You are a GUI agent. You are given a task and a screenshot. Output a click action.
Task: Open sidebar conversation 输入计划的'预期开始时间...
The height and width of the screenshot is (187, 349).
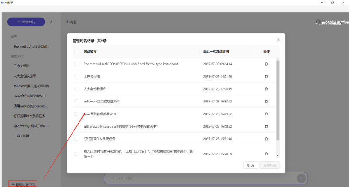click(31, 126)
